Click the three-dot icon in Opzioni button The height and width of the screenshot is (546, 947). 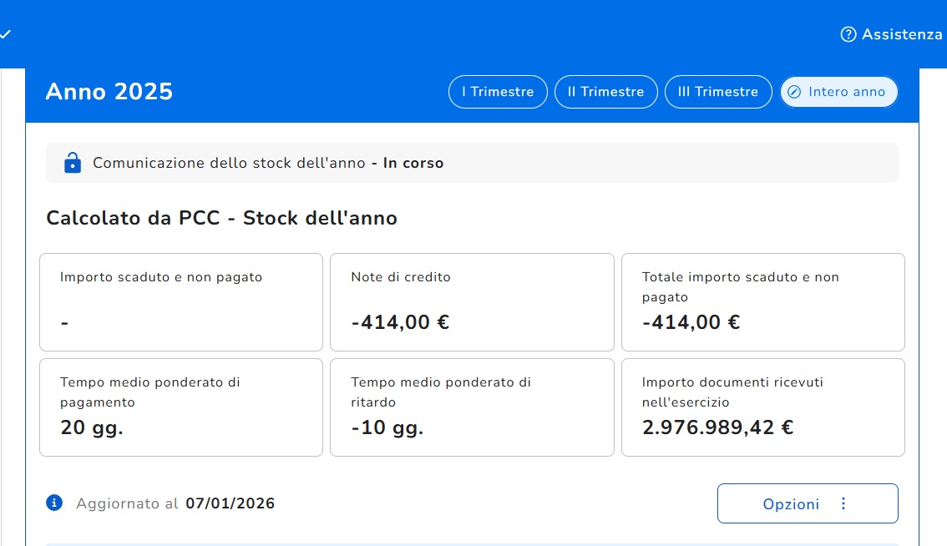click(843, 503)
